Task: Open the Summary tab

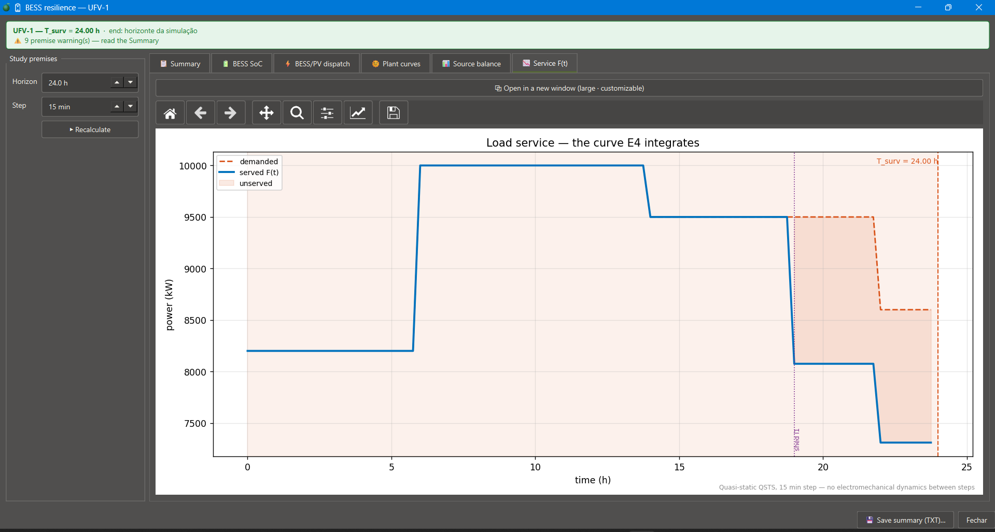Action: tap(180, 64)
